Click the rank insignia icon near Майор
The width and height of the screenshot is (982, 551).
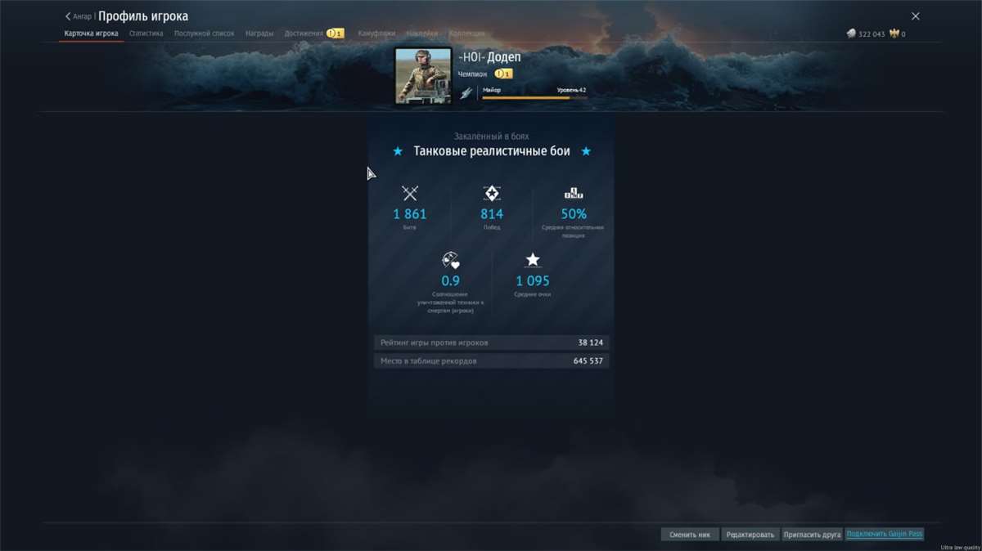coord(466,93)
